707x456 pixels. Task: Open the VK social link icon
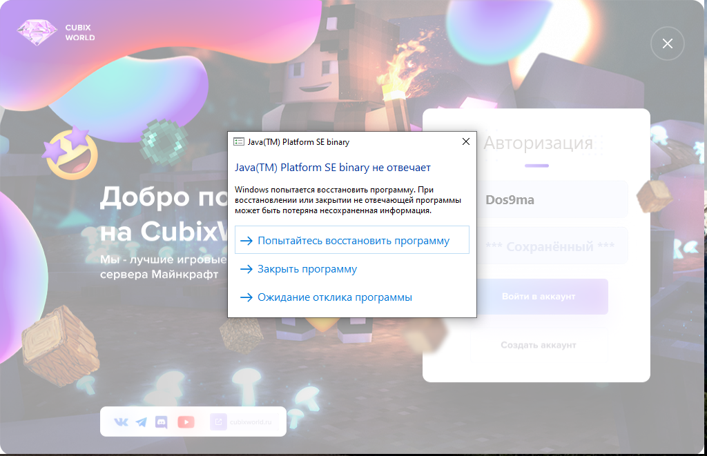(x=121, y=422)
